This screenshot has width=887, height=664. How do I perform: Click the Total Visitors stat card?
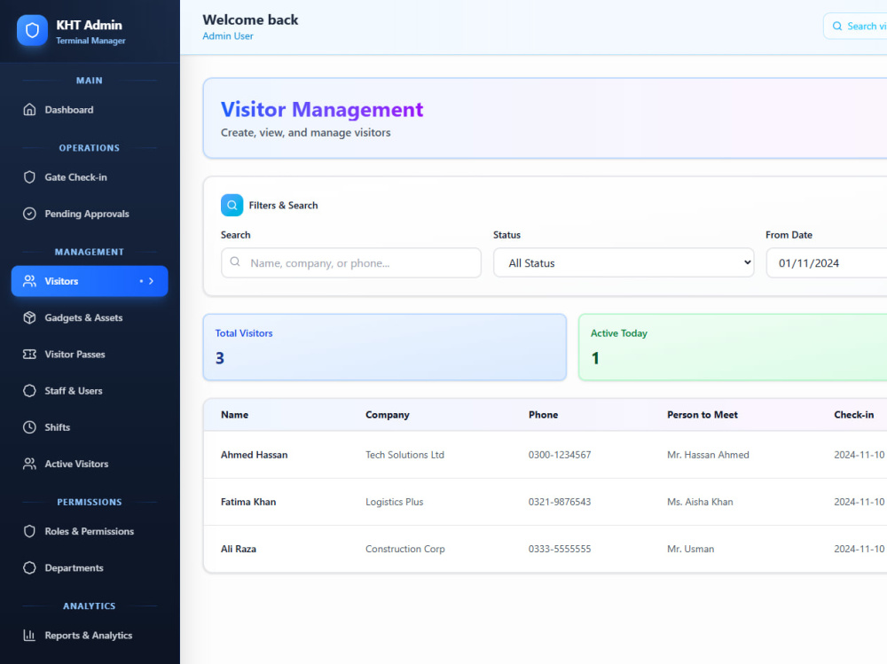(385, 348)
